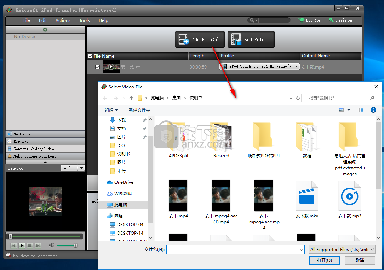The image size is (384, 270).
Task: Click the up-one-level arrow in dialog
Action: click(131, 98)
